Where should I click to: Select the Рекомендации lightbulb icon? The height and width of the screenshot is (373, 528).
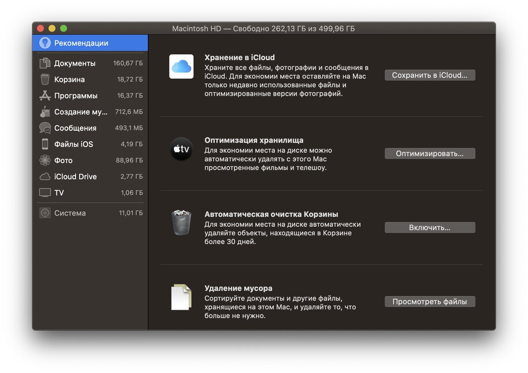45,43
